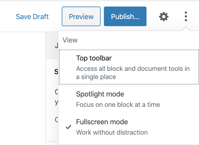
Task: Click the blue Publish… button
Action: tap(125, 17)
